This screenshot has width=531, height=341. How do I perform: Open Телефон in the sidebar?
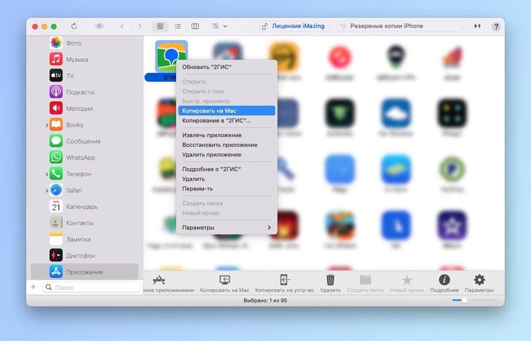[x=85, y=174]
